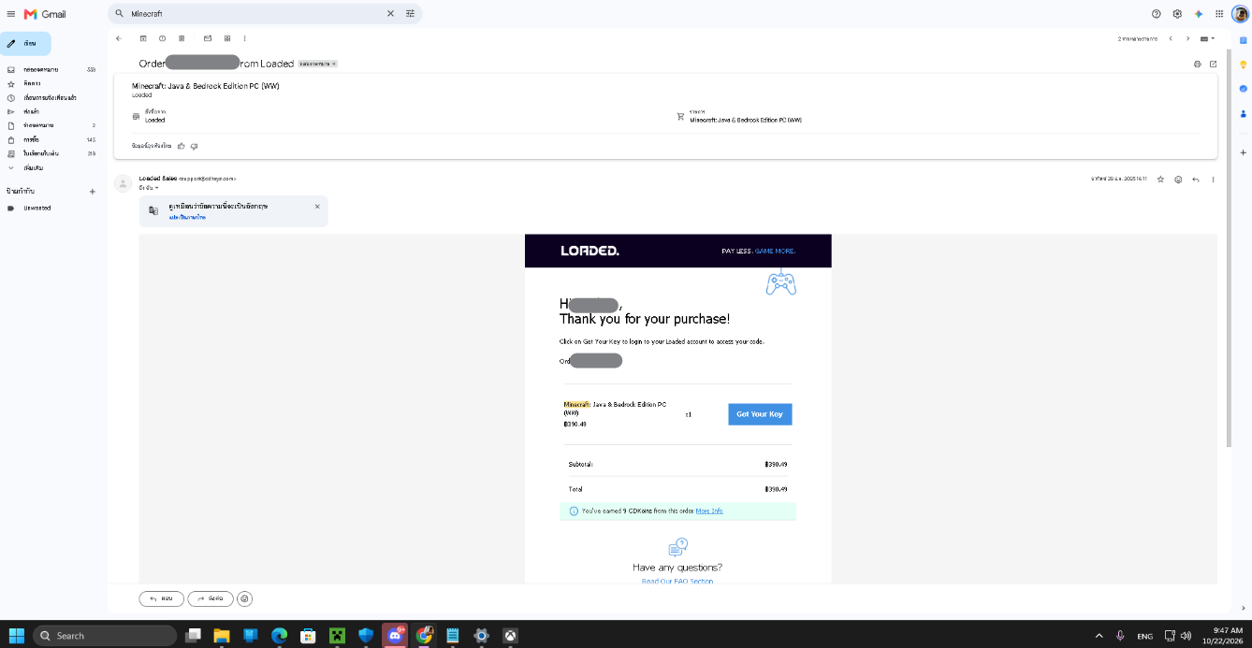Get add-ons with side panel plus
Image resolution: width=1252 pixels, height=648 pixels.
point(1244,151)
